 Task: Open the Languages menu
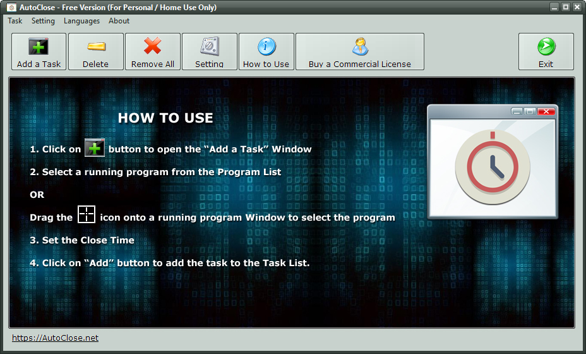81,21
